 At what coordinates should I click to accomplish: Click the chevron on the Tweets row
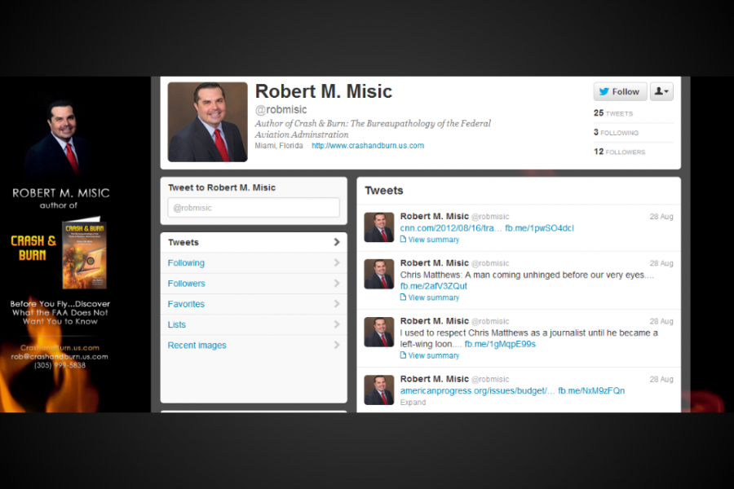[337, 242]
